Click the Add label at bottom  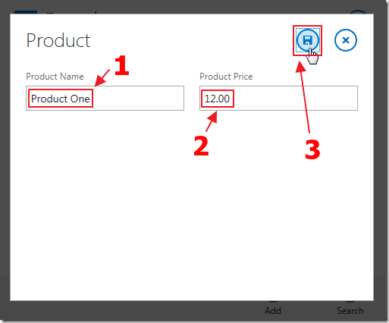point(273,310)
